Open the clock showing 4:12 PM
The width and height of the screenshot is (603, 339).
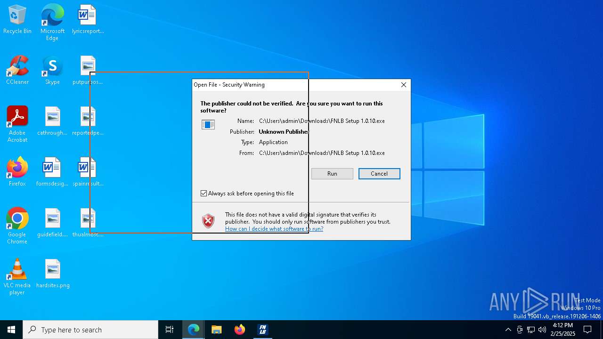coord(563,330)
